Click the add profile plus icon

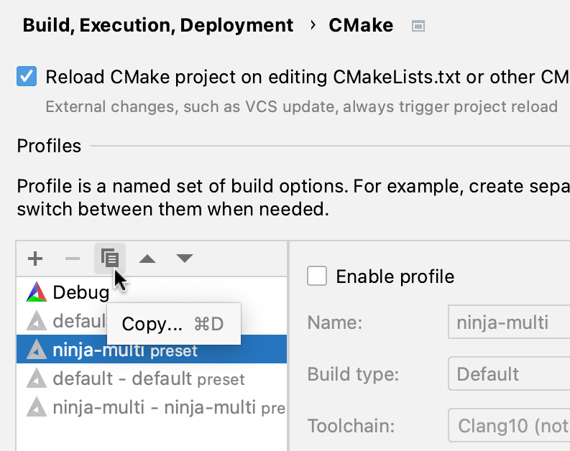coord(35,259)
